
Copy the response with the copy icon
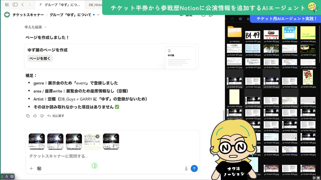pos(28,116)
